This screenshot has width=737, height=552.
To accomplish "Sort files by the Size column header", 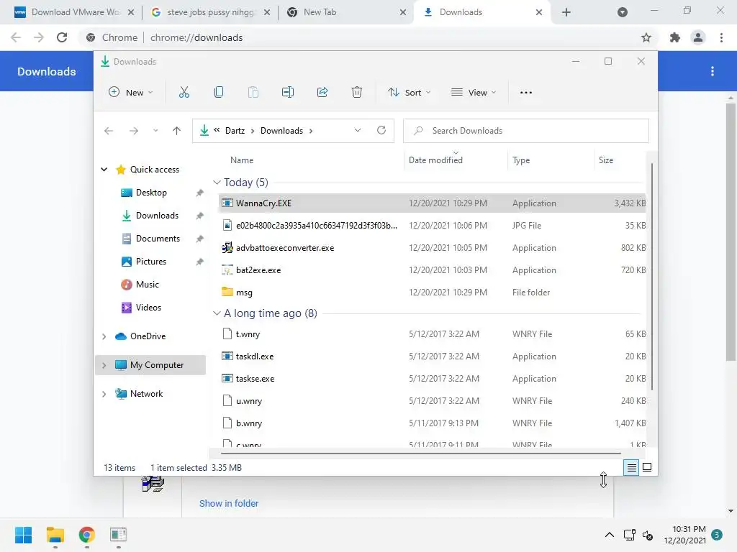I will 606,160.
